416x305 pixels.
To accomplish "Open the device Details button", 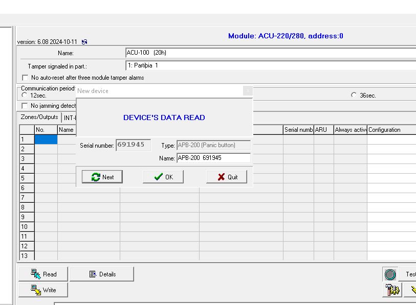I will point(102,274).
